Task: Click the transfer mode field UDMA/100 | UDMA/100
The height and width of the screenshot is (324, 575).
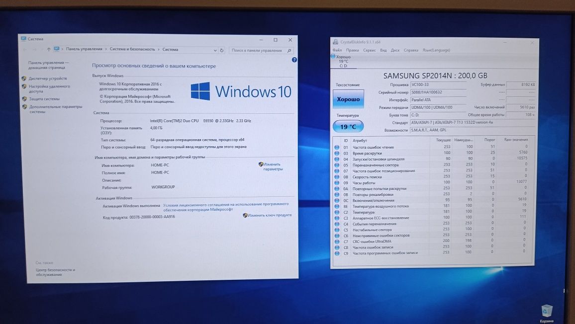Action: coord(438,108)
